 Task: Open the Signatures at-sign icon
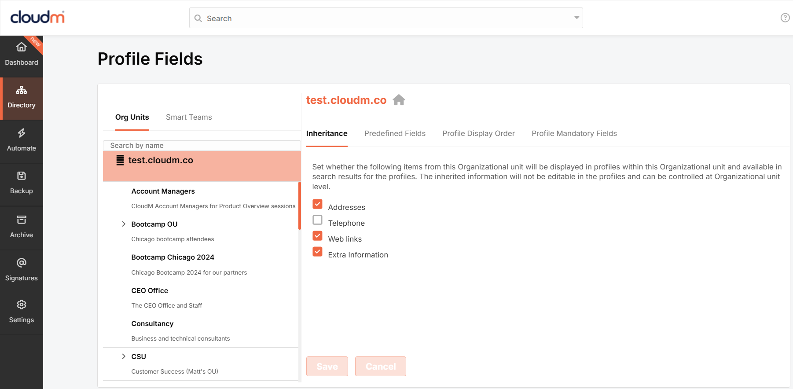[x=21, y=263]
